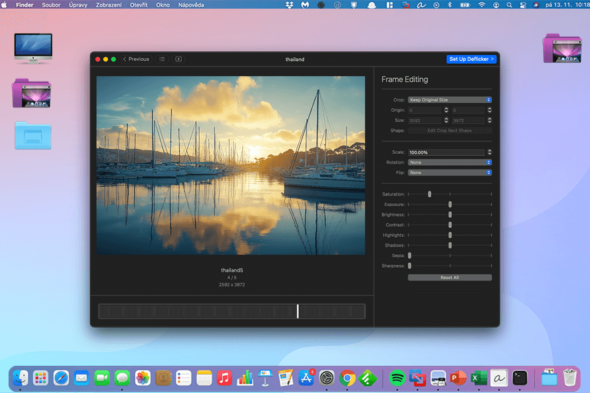Click the Scale input field showing 100.00%
The width and height of the screenshot is (590, 393).
tap(447, 152)
